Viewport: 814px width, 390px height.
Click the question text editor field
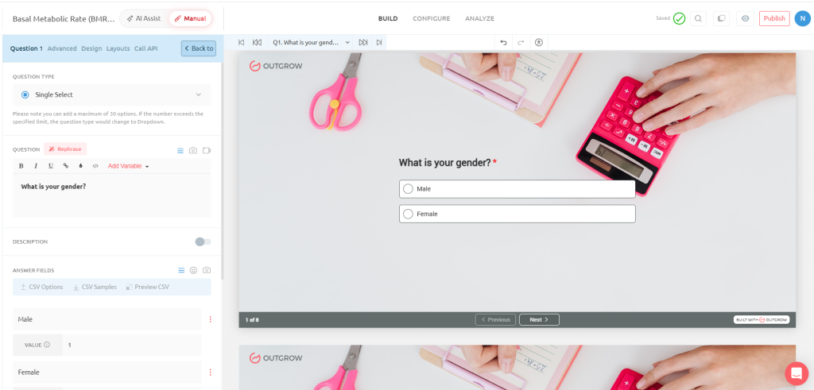(112, 195)
